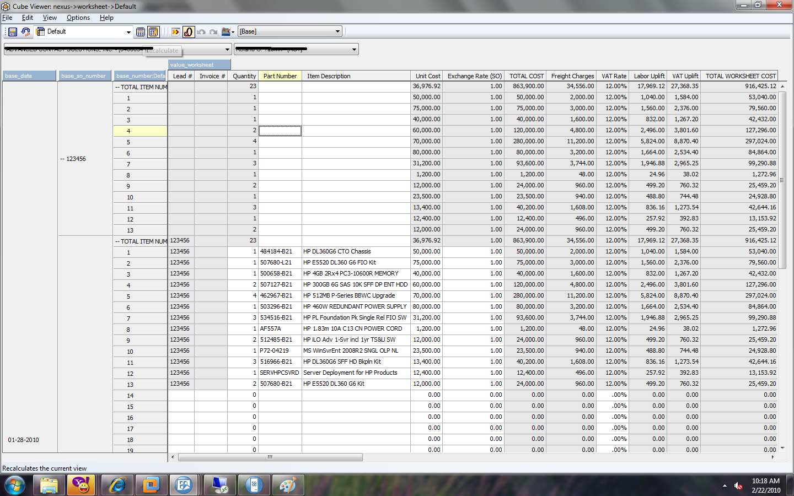Click the active empty Part Number cell

(x=280, y=131)
